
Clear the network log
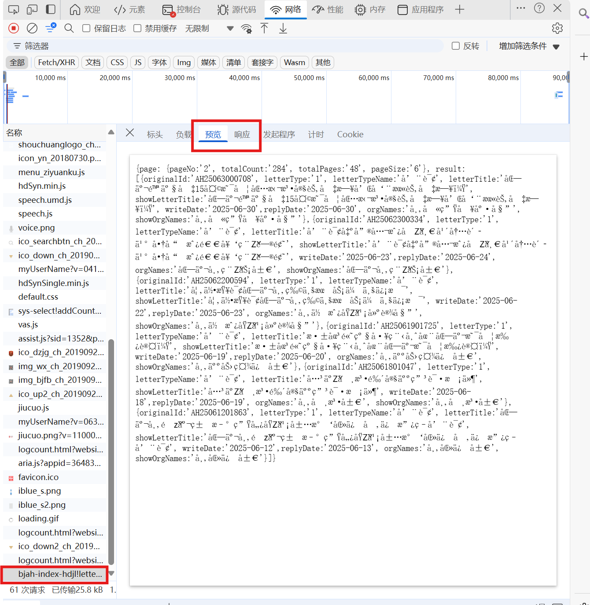(x=32, y=28)
